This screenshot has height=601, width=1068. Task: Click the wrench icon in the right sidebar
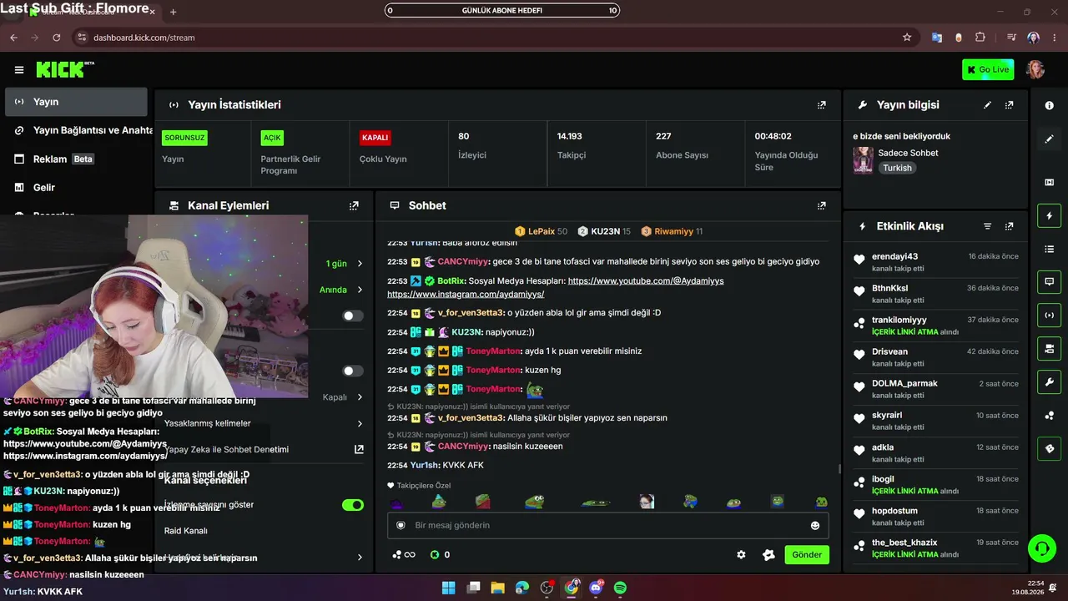click(1049, 382)
